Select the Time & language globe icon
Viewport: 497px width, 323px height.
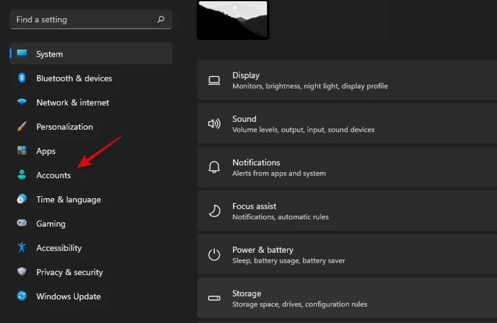pos(22,199)
